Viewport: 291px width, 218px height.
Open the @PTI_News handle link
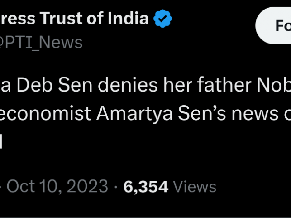click(x=41, y=42)
